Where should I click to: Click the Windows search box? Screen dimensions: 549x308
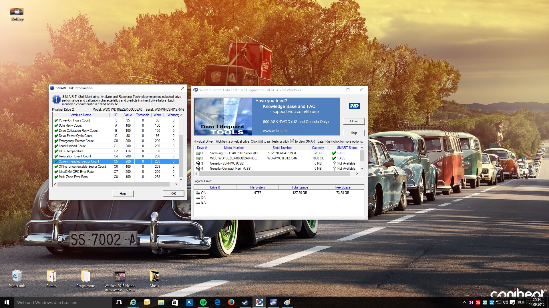(63, 302)
